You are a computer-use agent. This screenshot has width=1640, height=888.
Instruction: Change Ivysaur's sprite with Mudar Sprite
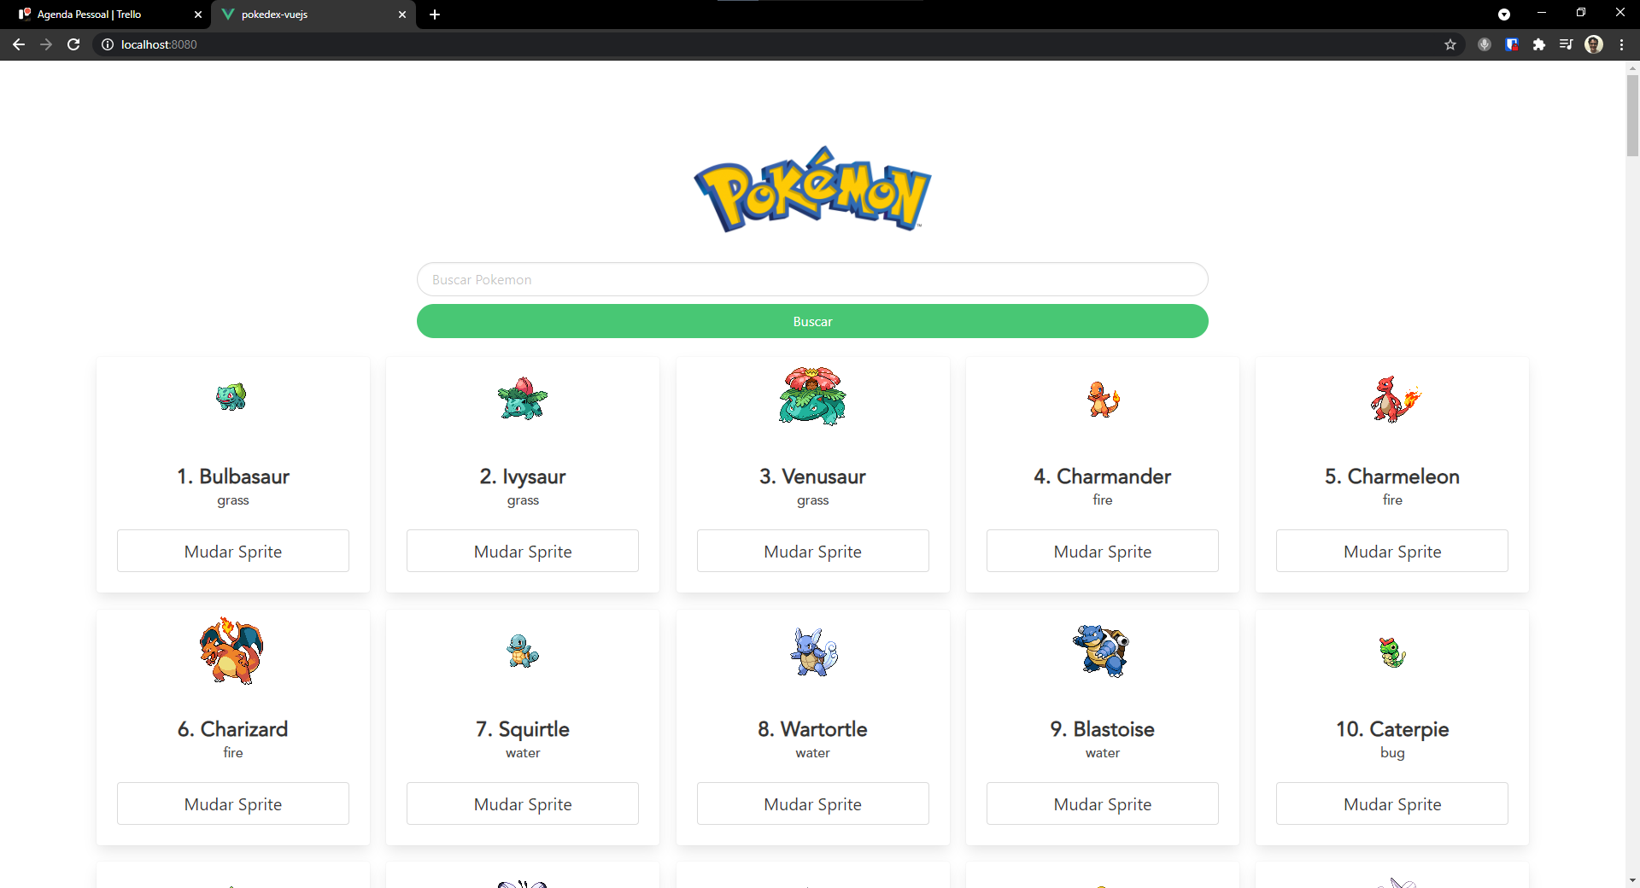click(x=523, y=551)
